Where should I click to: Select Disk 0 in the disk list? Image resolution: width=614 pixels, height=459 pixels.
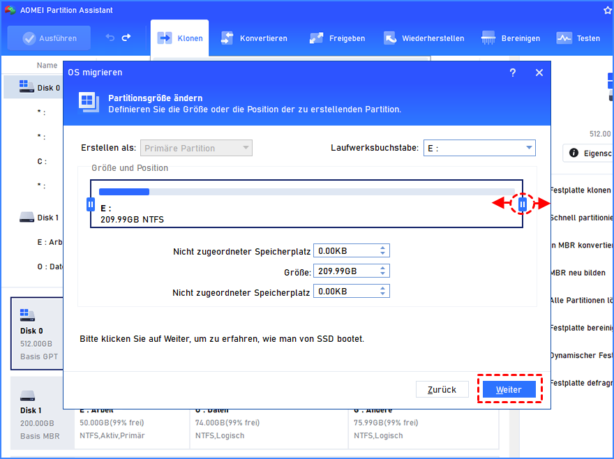point(33,87)
